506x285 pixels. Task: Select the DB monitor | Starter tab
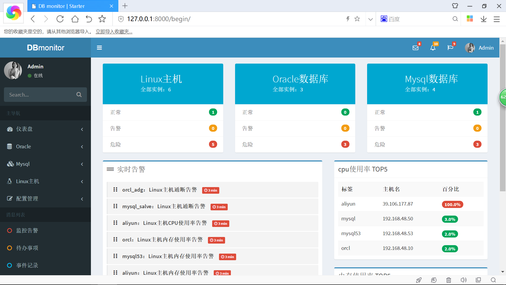(x=72, y=6)
